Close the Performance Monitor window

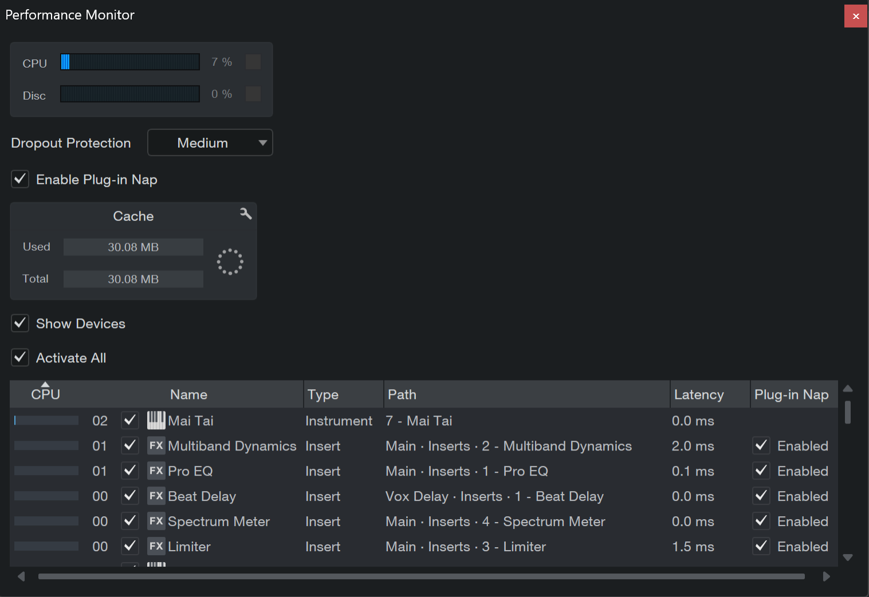coord(856,16)
